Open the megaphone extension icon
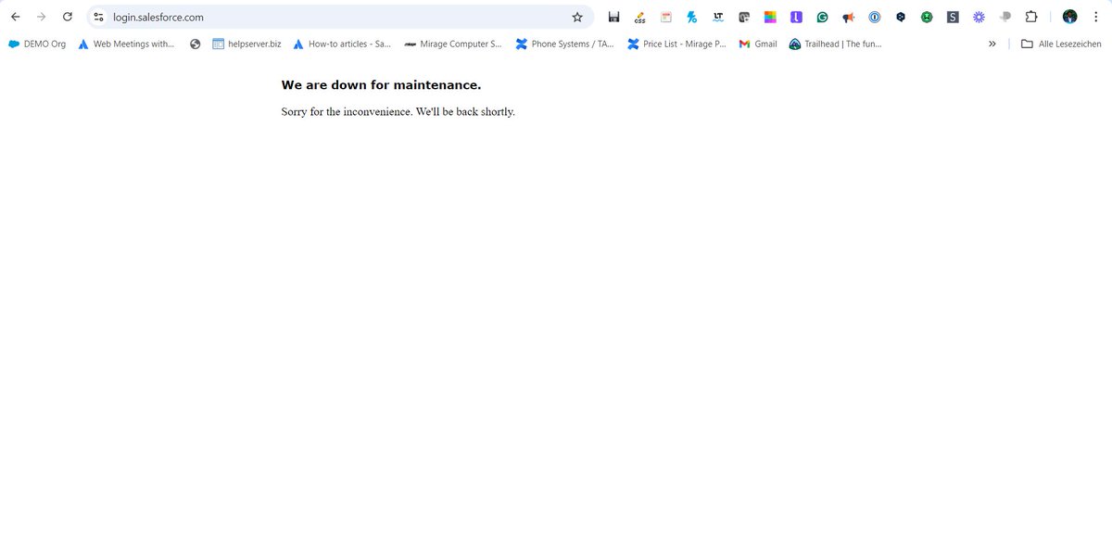 click(x=847, y=17)
